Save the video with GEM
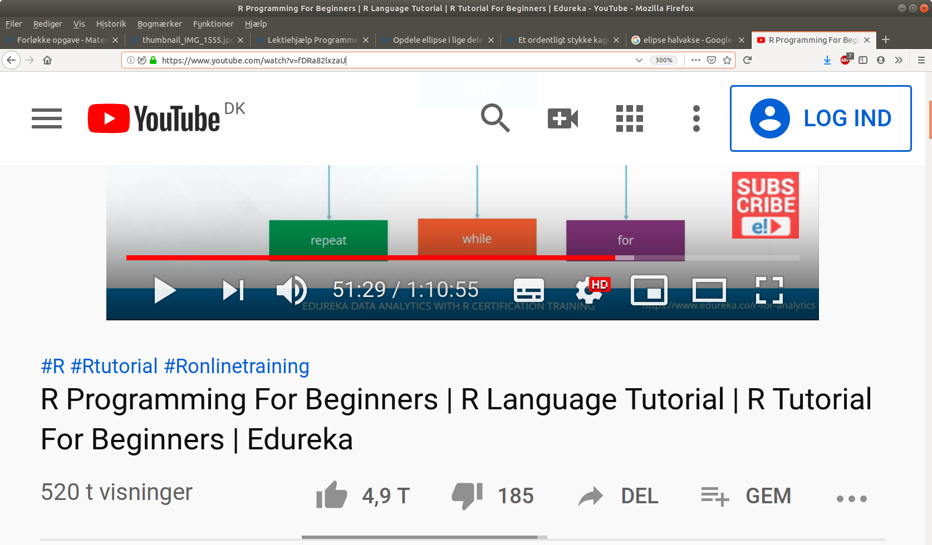 746,496
